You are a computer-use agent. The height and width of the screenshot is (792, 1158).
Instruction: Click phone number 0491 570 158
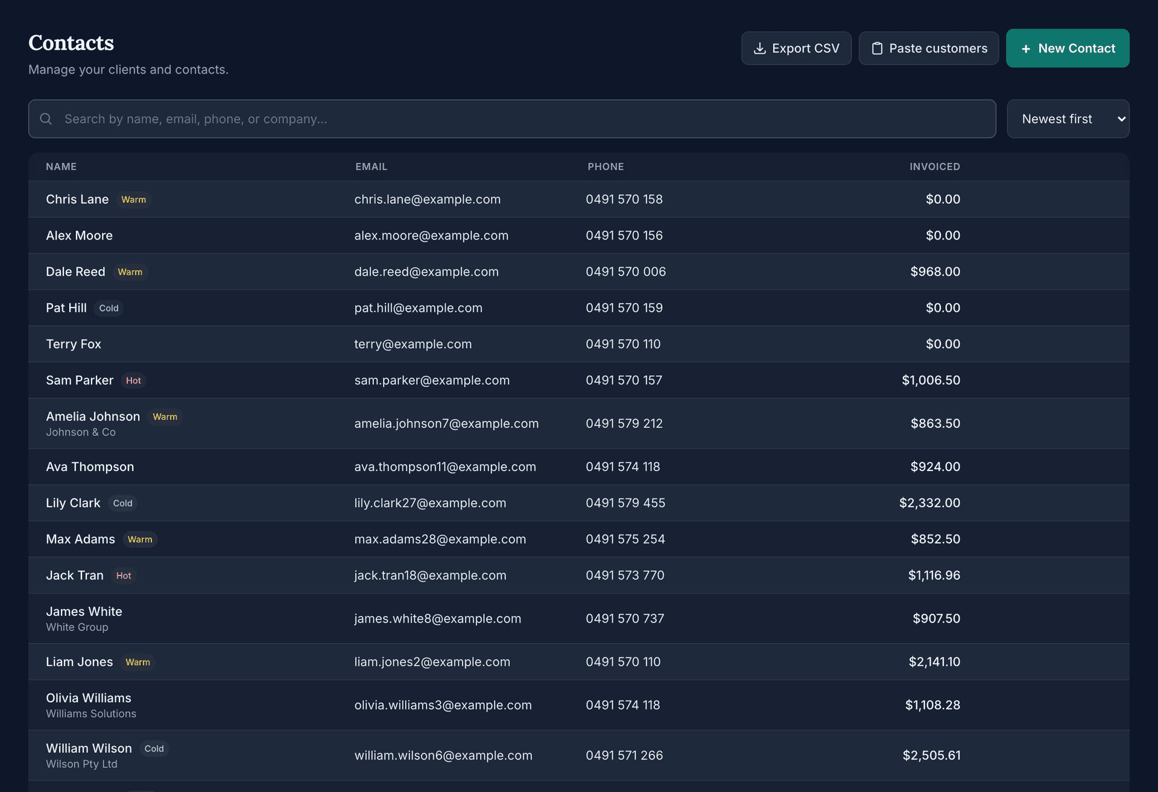pos(624,199)
